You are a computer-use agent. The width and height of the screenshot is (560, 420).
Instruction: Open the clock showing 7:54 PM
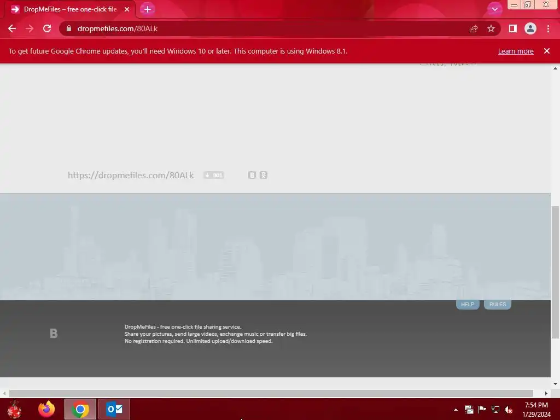(536, 410)
